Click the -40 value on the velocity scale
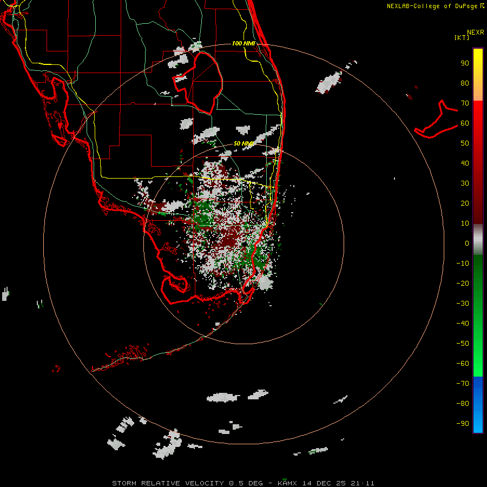The width and height of the screenshot is (487, 487). (463, 324)
